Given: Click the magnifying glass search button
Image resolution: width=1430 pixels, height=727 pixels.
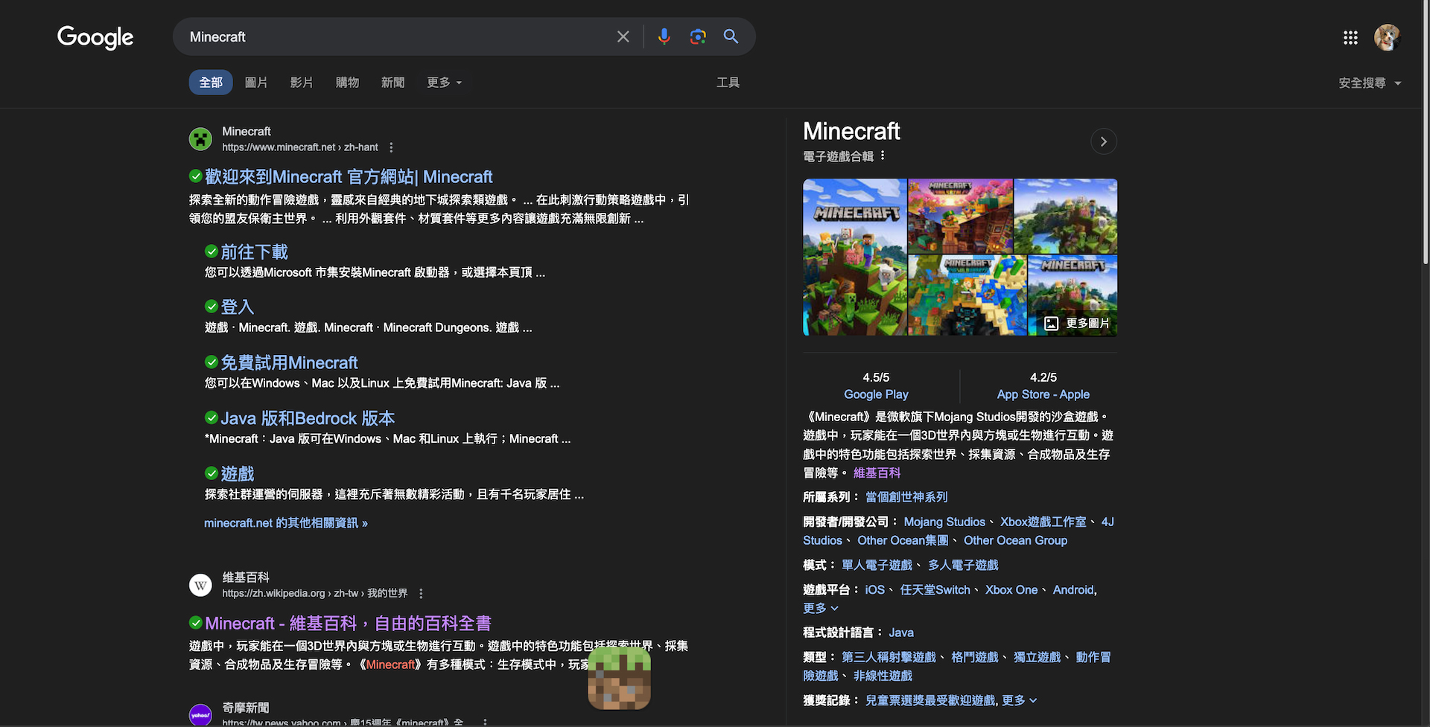Looking at the screenshot, I should click(731, 36).
